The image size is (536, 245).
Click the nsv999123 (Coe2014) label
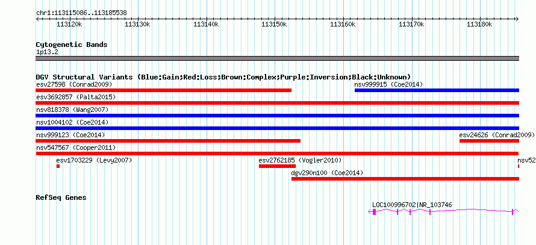pyautogui.click(x=70, y=135)
